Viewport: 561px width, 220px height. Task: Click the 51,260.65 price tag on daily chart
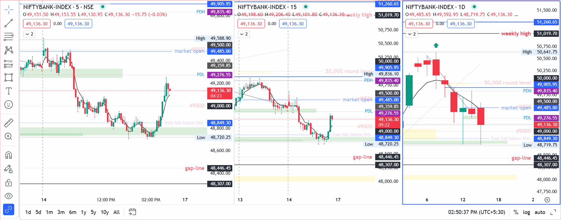point(546,22)
